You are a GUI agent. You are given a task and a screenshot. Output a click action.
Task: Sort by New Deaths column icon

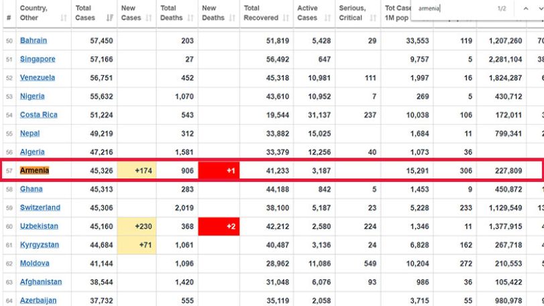click(x=232, y=17)
